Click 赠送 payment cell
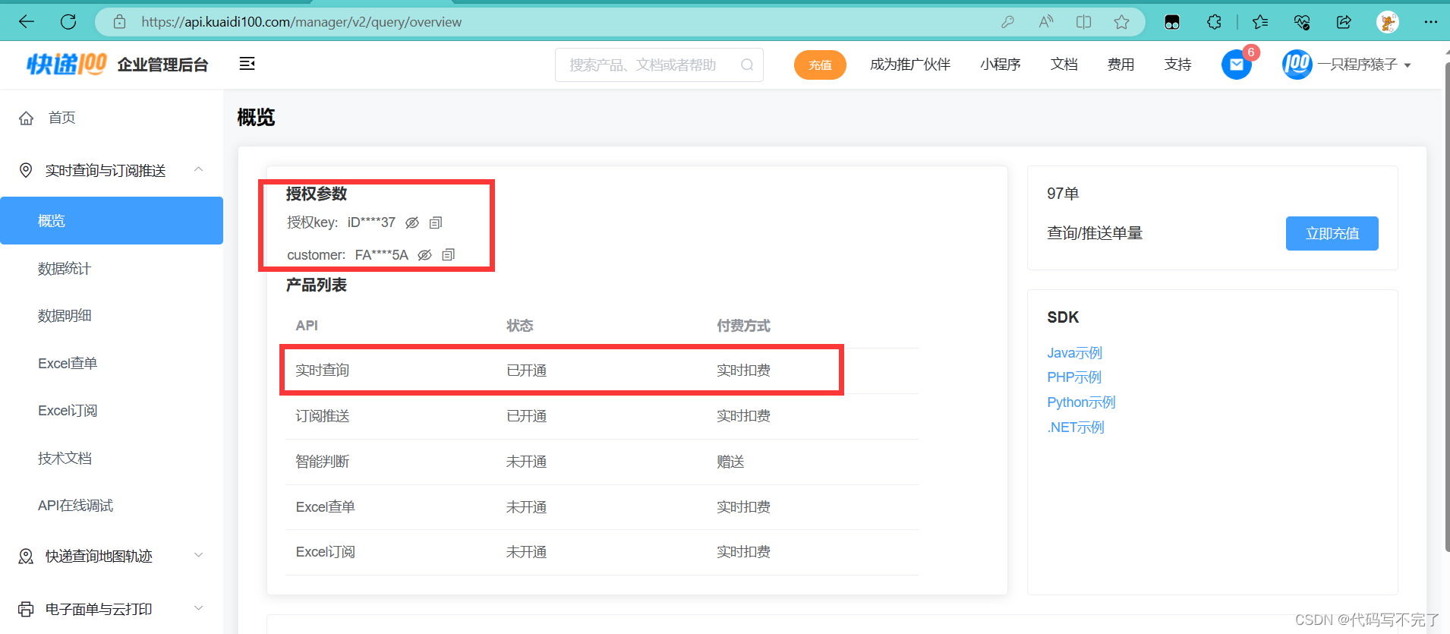Screen dimensions: 1450x634 coord(730,462)
